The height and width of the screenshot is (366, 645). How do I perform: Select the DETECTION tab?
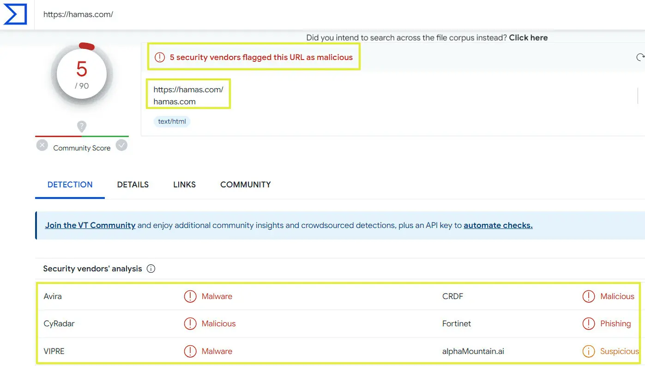click(x=70, y=185)
